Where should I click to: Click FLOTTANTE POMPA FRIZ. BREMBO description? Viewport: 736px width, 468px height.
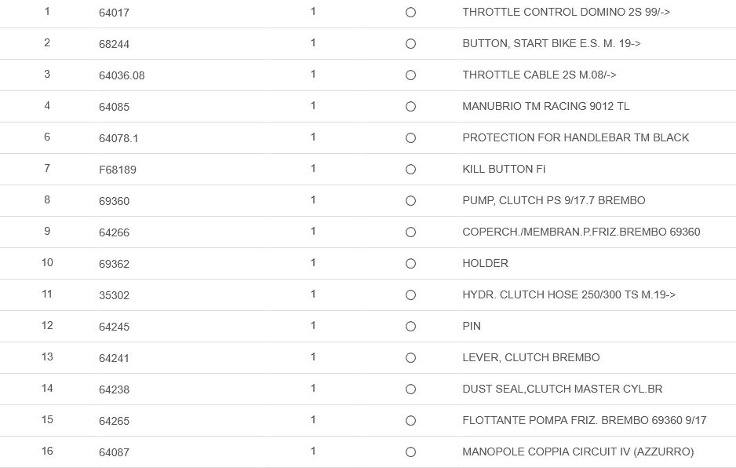point(584,421)
